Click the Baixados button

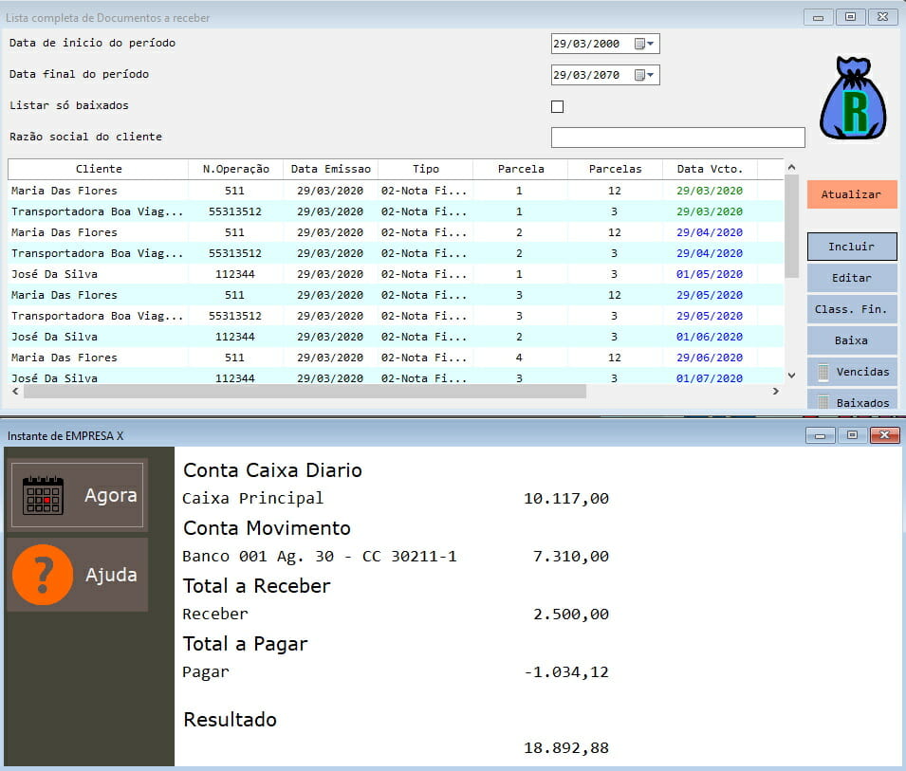pyautogui.click(x=852, y=400)
